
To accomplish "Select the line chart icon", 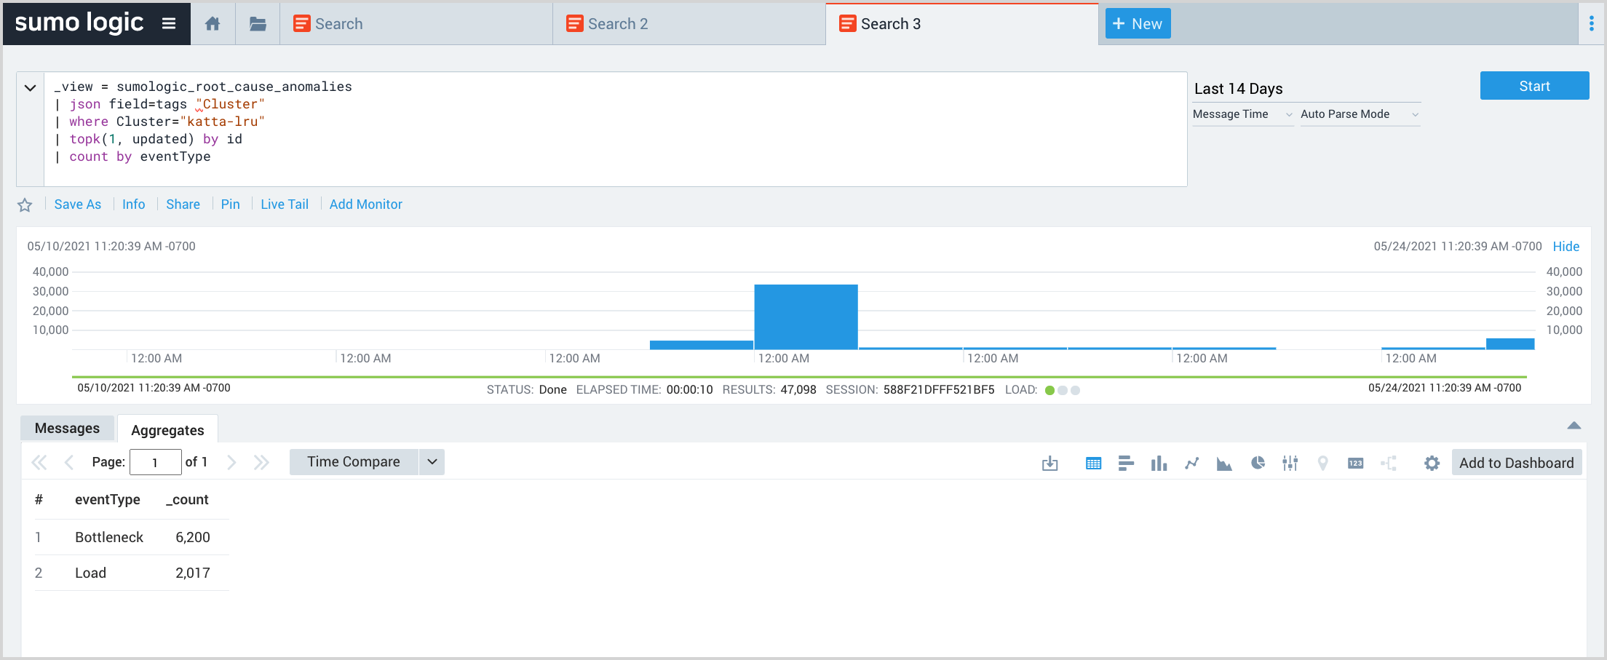I will 1191,463.
